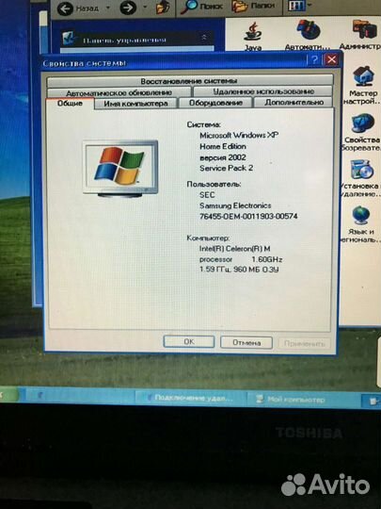Switch to the Общие tab
Screen dimensions: 381x509
(x=70, y=104)
